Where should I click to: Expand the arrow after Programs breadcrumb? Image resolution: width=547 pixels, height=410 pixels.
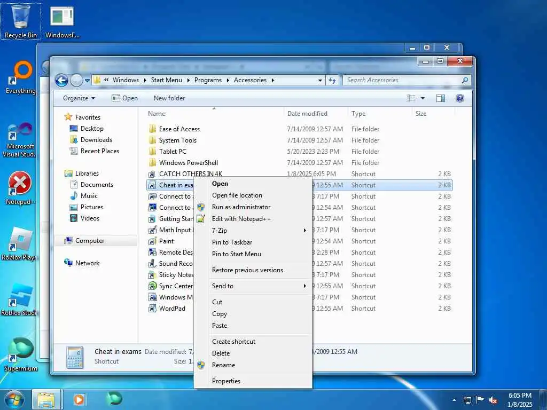(x=228, y=80)
